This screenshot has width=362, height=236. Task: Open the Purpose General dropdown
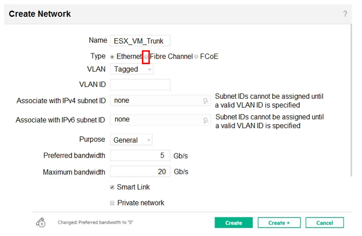point(131,140)
